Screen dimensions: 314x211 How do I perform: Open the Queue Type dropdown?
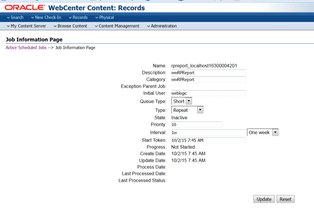tap(182, 101)
